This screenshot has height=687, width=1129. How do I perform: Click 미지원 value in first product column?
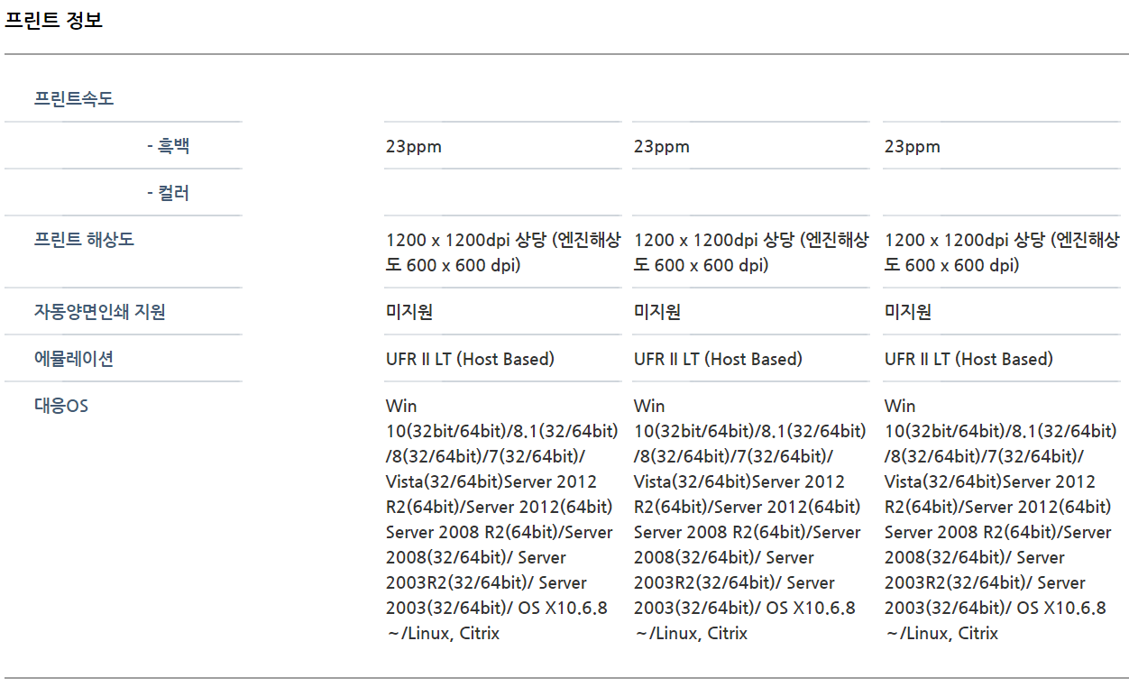click(408, 312)
